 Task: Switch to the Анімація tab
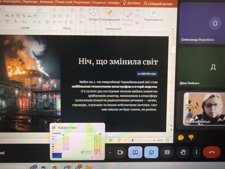click(46, 2)
